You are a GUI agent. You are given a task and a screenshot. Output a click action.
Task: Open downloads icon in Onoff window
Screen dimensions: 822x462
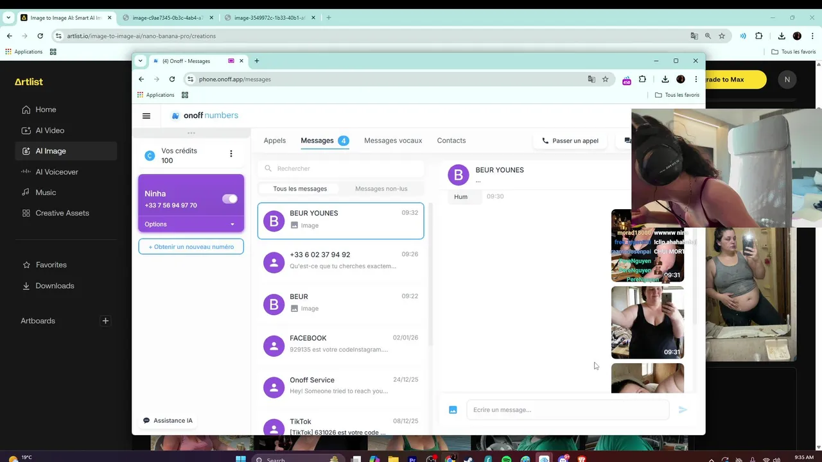click(x=665, y=79)
